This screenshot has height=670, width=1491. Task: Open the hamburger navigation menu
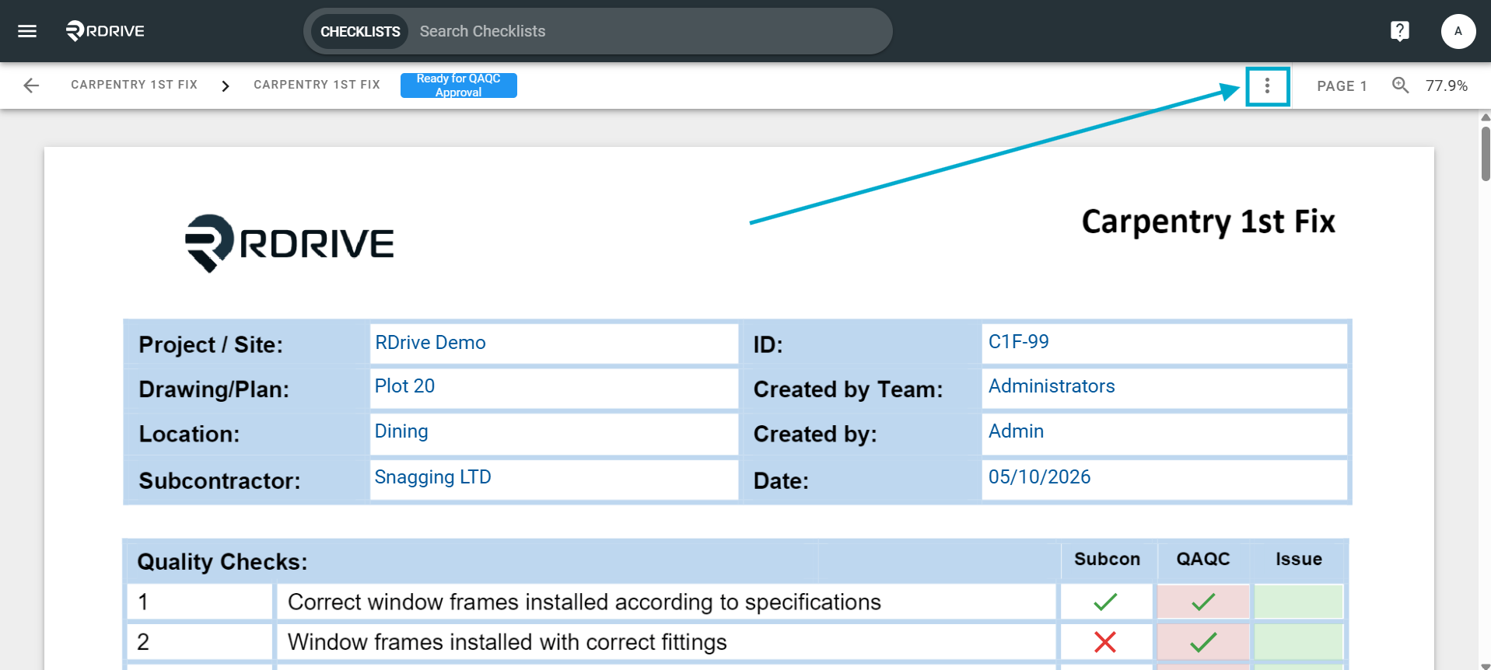click(x=27, y=31)
